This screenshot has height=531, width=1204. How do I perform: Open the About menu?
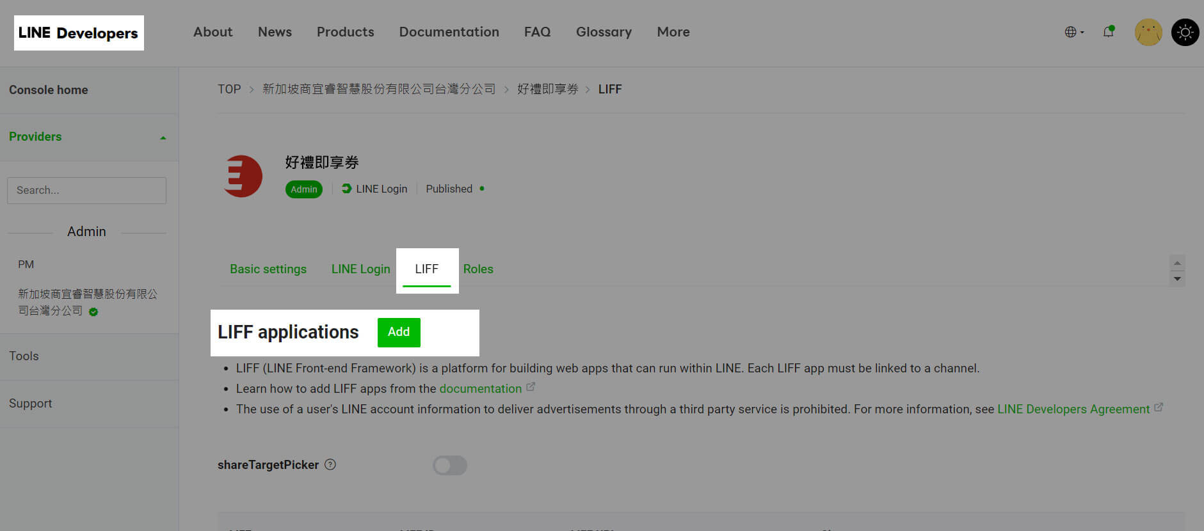point(213,32)
